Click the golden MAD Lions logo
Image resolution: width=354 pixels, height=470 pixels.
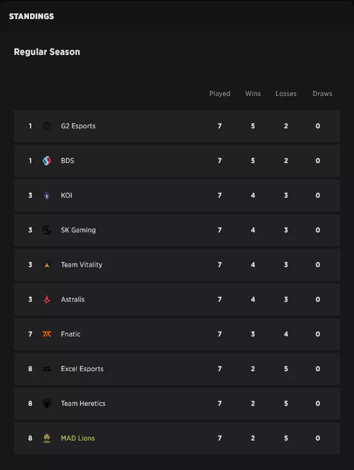[46, 438]
